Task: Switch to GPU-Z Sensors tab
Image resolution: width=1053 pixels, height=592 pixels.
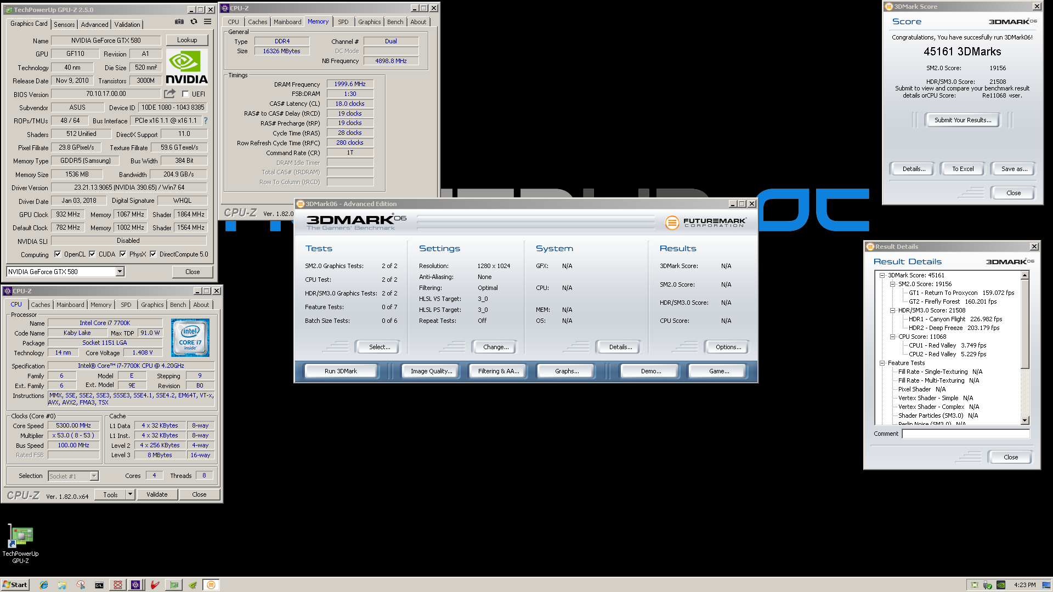Action: pyautogui.click(x=64, y=25)
